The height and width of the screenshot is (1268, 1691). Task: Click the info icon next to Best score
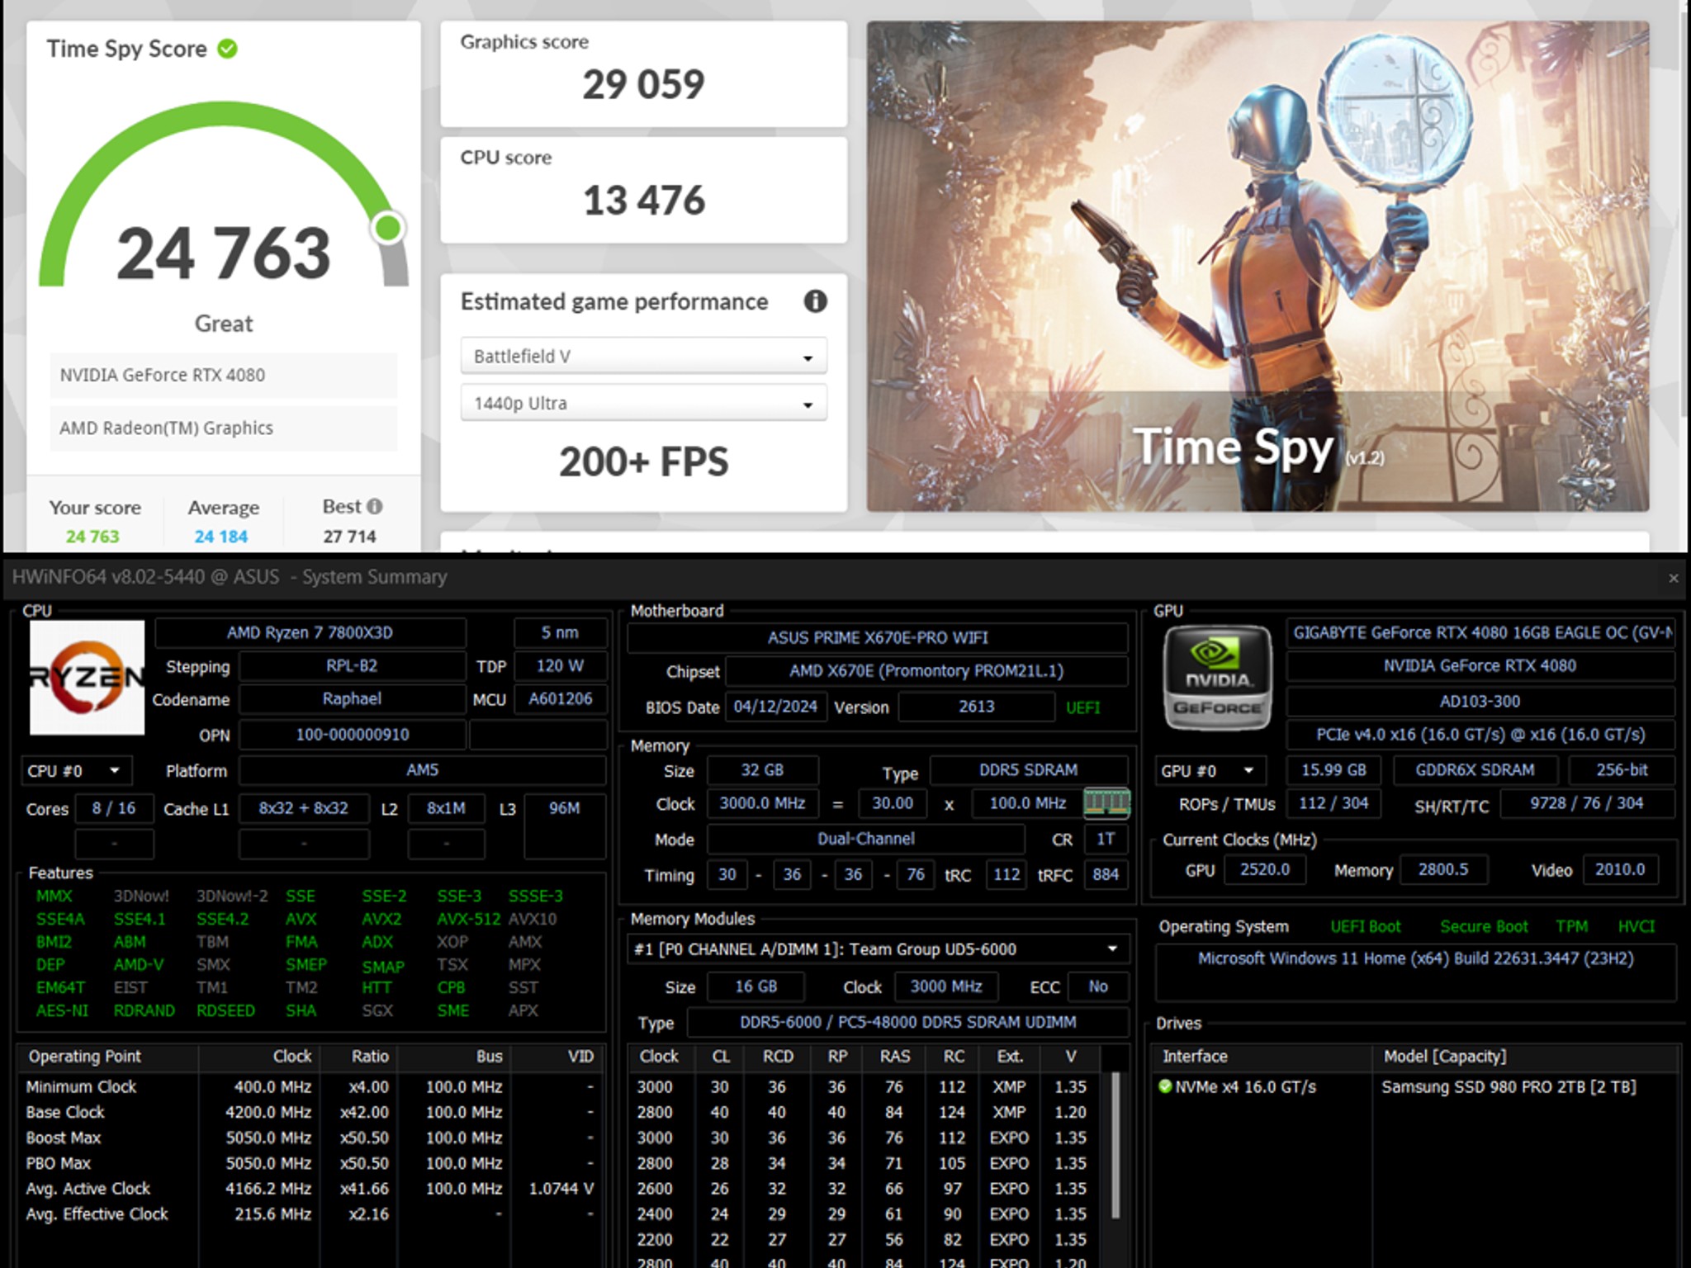375,506
